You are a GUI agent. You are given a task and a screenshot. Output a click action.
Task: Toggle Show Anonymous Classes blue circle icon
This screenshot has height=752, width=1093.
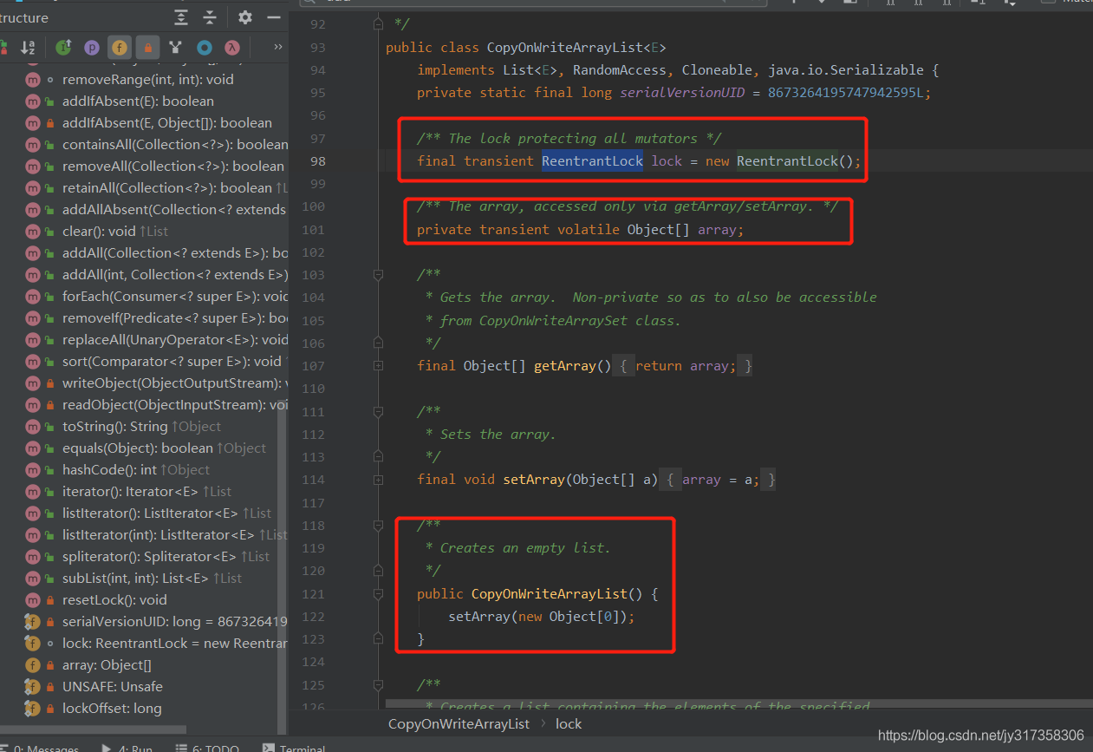click(x=205, y=47)
